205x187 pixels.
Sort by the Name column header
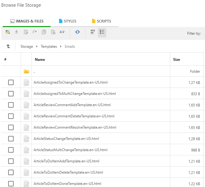40,60
